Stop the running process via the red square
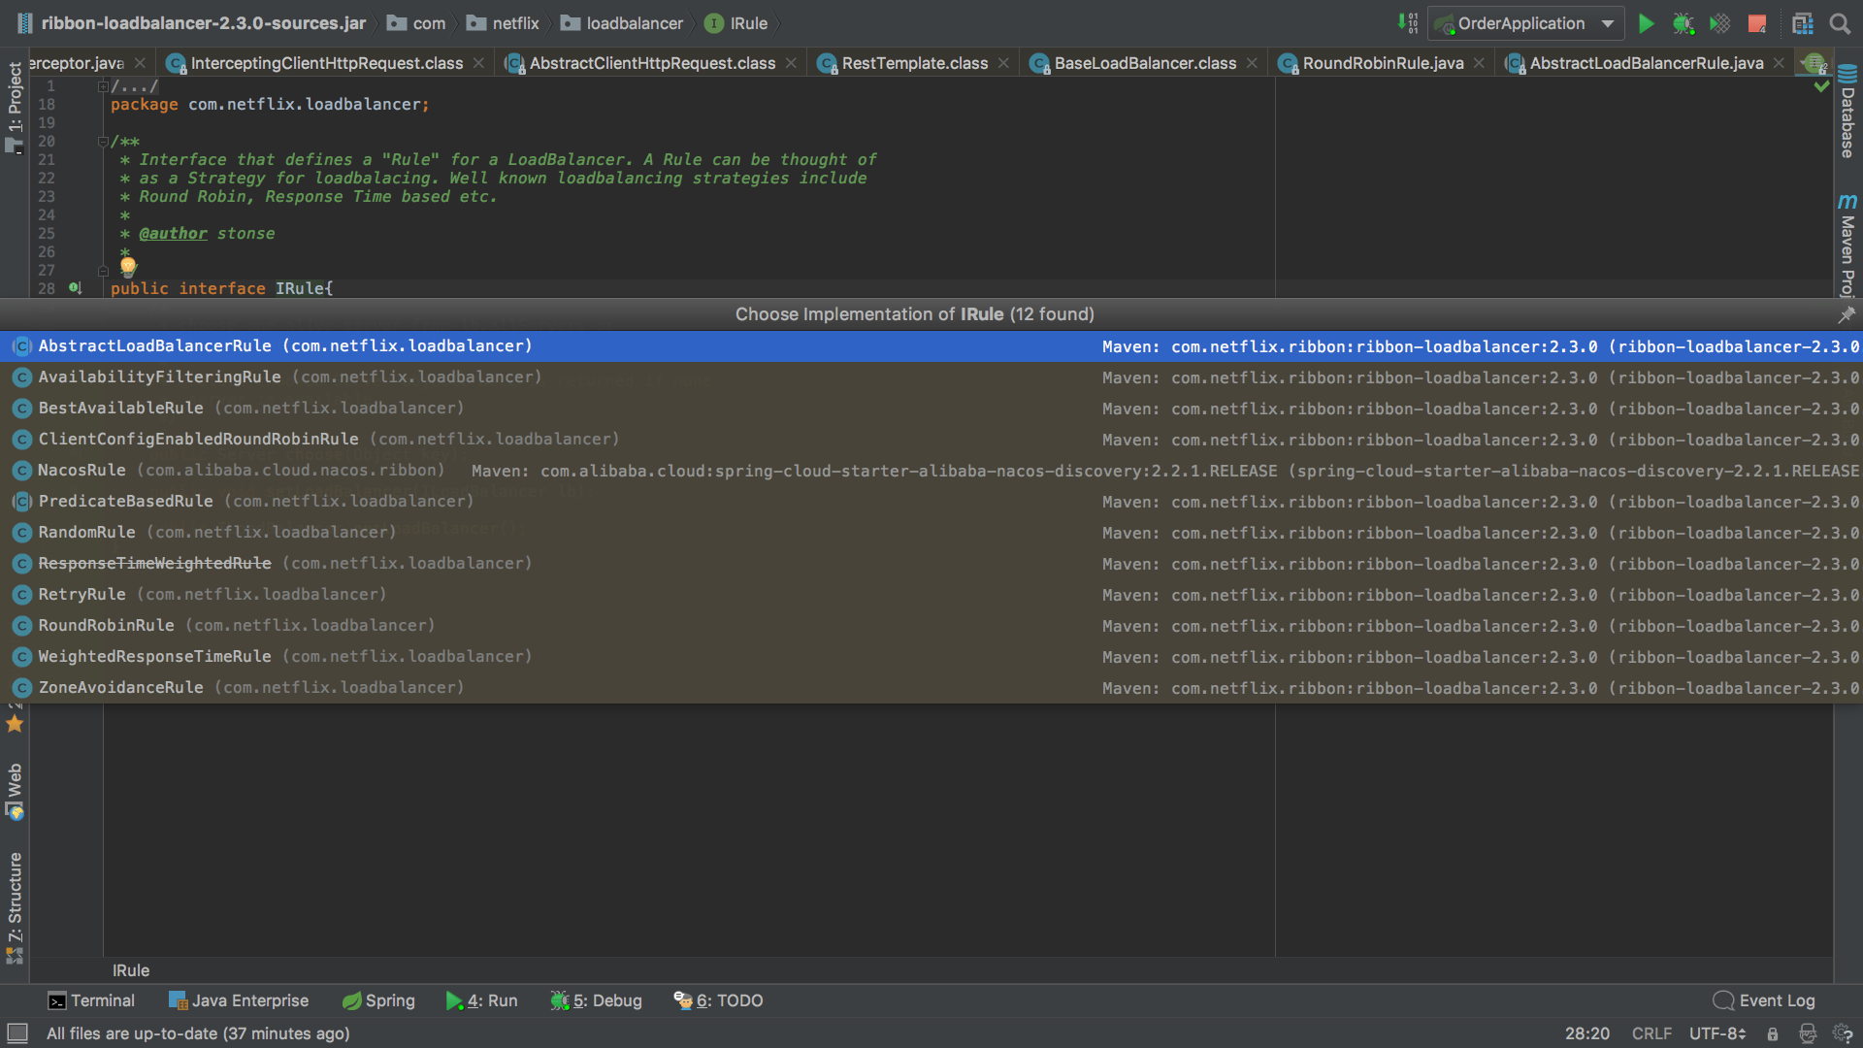This screenshot has height=1048, width=1863. click(1757, 23)
